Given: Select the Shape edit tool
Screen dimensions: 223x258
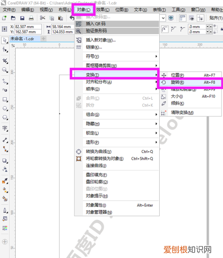Looking at the screenshot, I should click(x=5, y=50).
